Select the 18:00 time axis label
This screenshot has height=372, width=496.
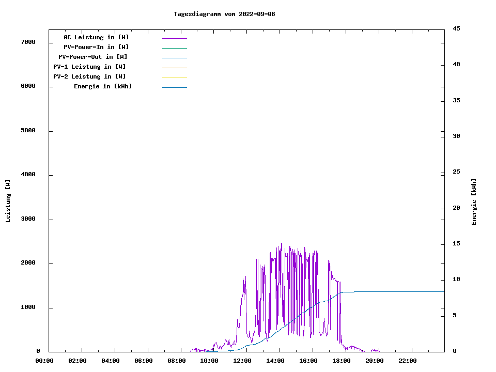pyautogui.click(x=342, y=361)
